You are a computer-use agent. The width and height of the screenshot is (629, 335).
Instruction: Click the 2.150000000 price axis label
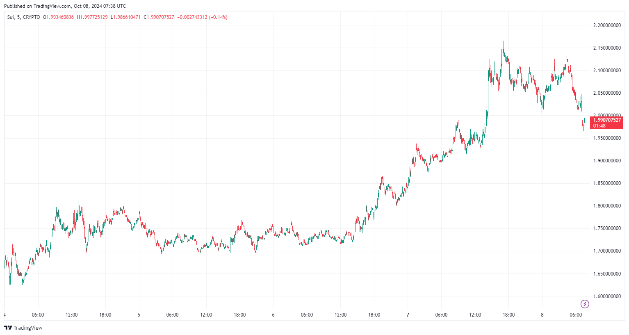click(607, 48)
